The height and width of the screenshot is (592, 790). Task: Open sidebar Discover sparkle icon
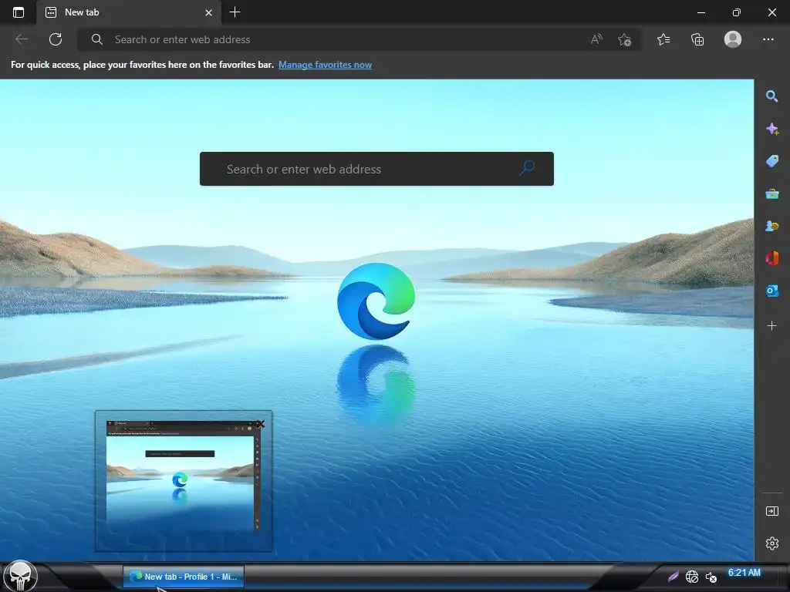pos(771,129)
